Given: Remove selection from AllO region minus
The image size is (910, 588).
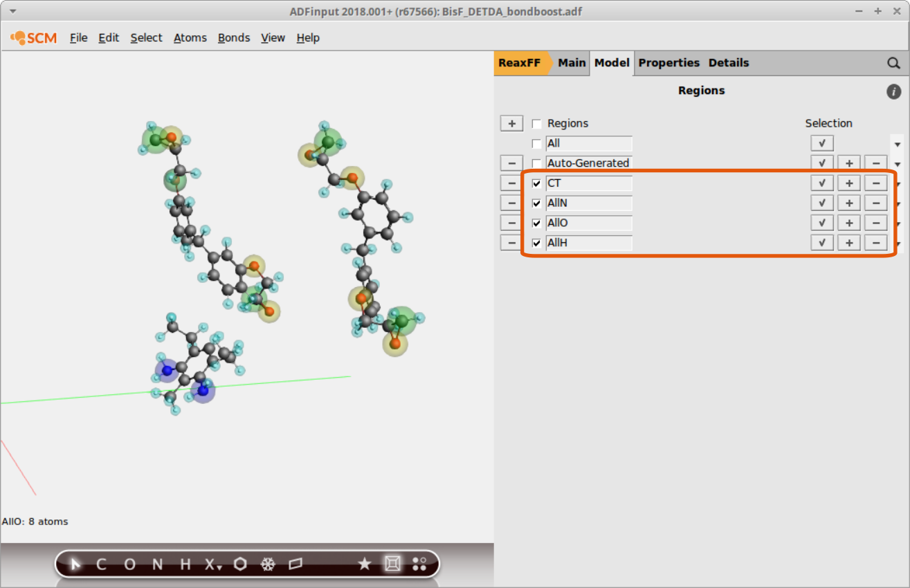Looking at the screenshot, I should coord(876,223).
